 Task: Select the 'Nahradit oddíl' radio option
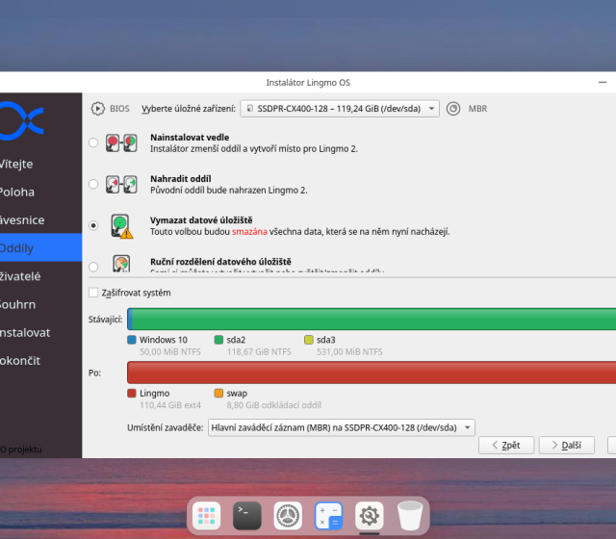click(93, 184)
